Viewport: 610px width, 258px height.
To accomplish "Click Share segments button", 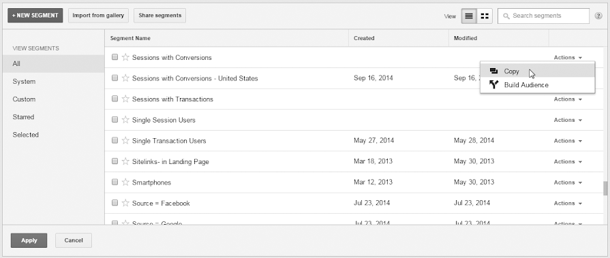I will [160, 16].
